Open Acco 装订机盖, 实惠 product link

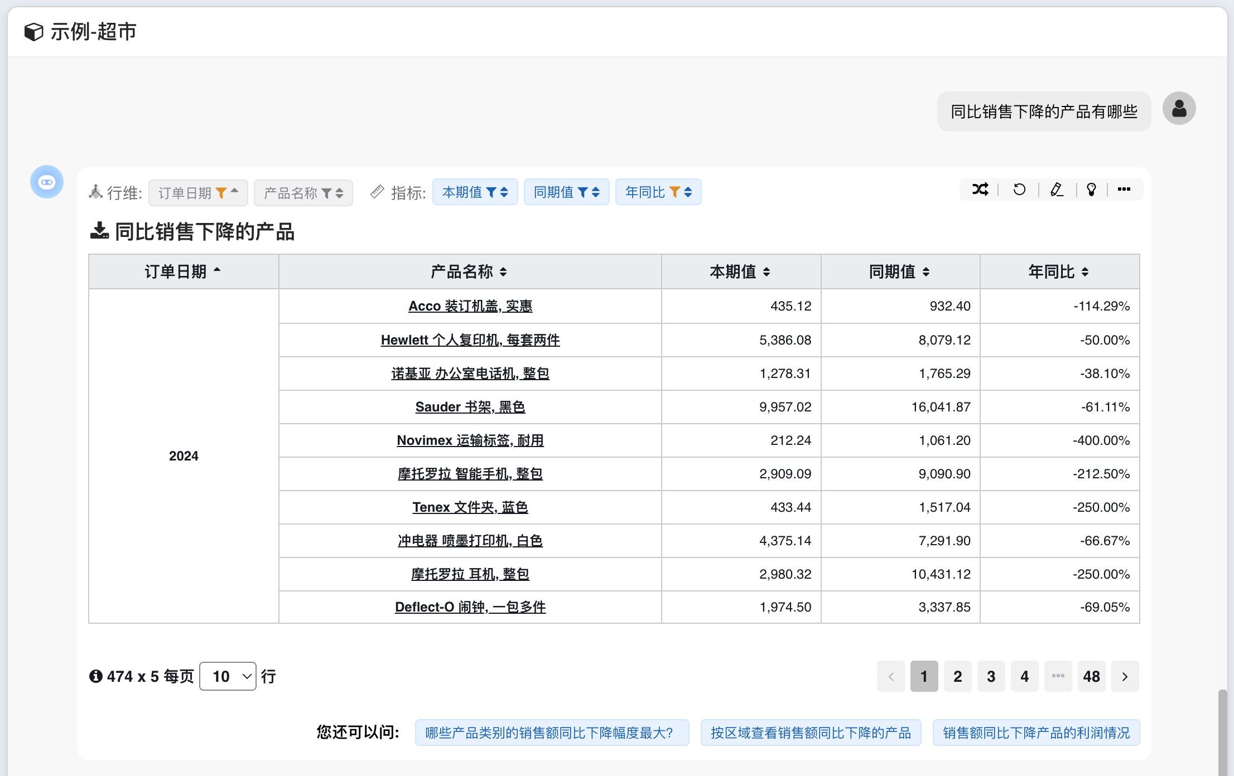click(470, 306)
